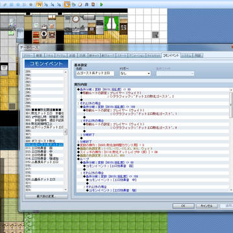Click the wall clock tile in map editor
Viewport: 233px width, 233px height.
pyautogui.click(x=76, y=19)
